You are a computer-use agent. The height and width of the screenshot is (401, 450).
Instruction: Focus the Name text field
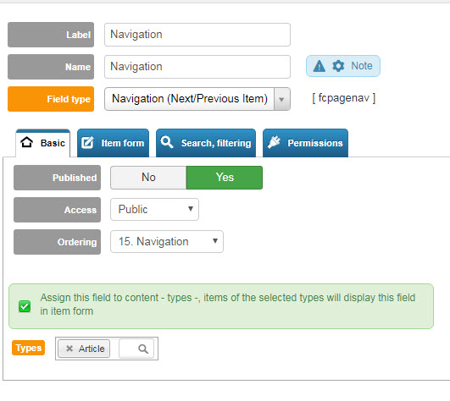click(x=197, y=67)
